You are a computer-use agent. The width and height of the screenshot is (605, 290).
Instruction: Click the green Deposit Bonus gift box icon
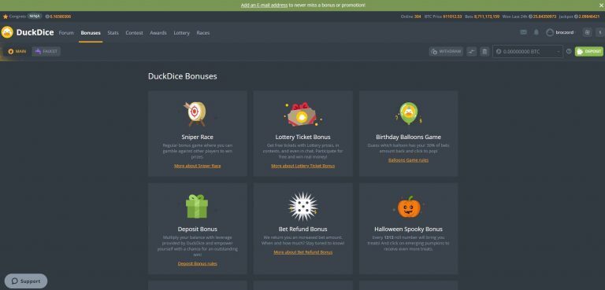[197, 206]
